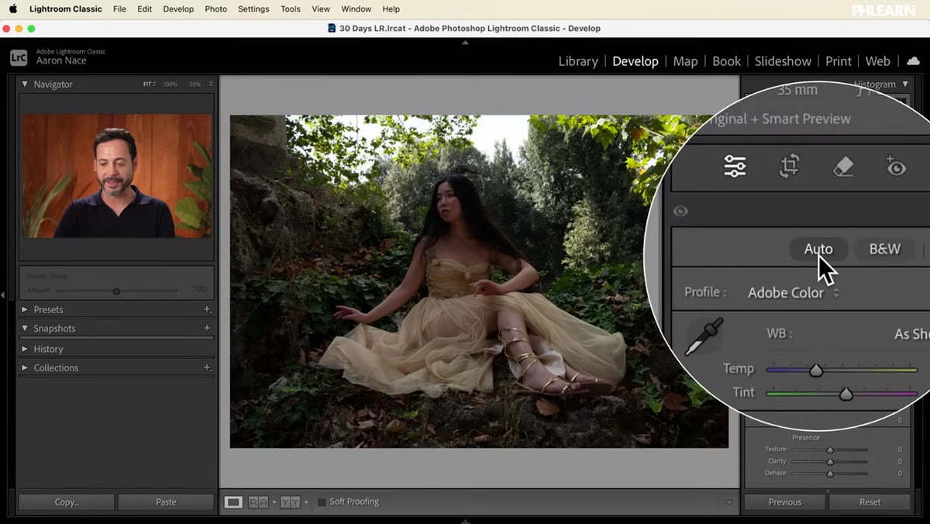Screen dimensions: 930x524
Task: Switch to the Web module
Action: tap(878, 61)
